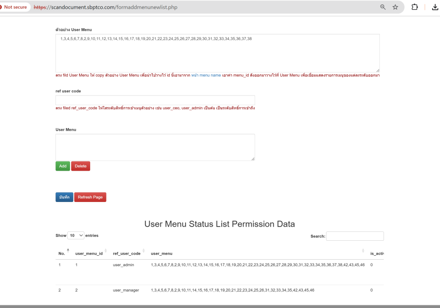Screen dimensions: 440x308
Task: Click the zoom magnifier icon in address bar
Action: coord(383,7)
